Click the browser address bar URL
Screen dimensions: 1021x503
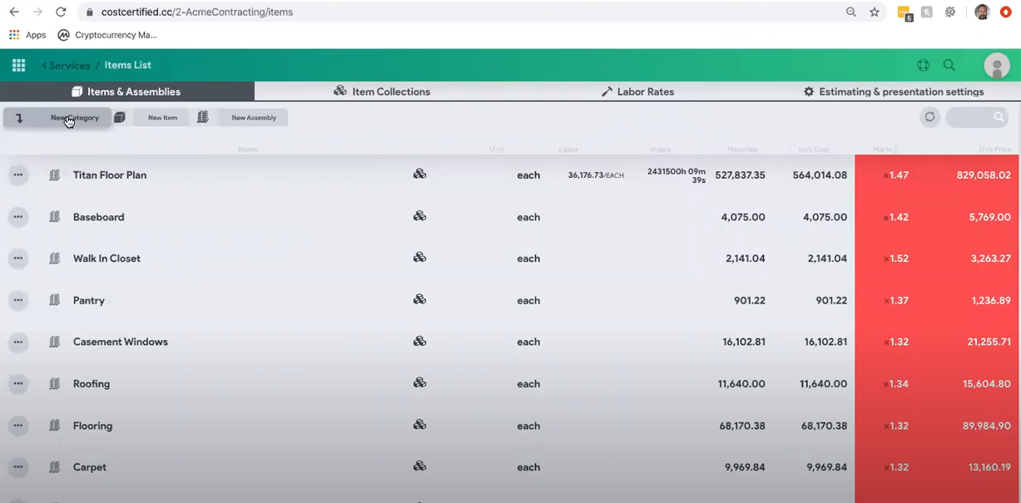click(197, 12)
